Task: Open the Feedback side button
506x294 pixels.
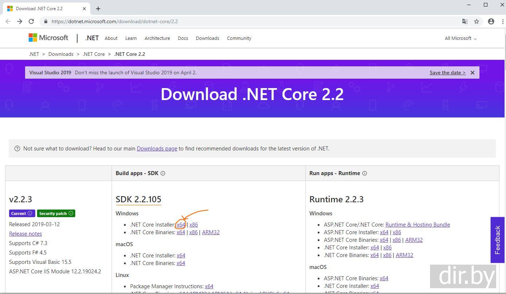Action: point(498,240)
